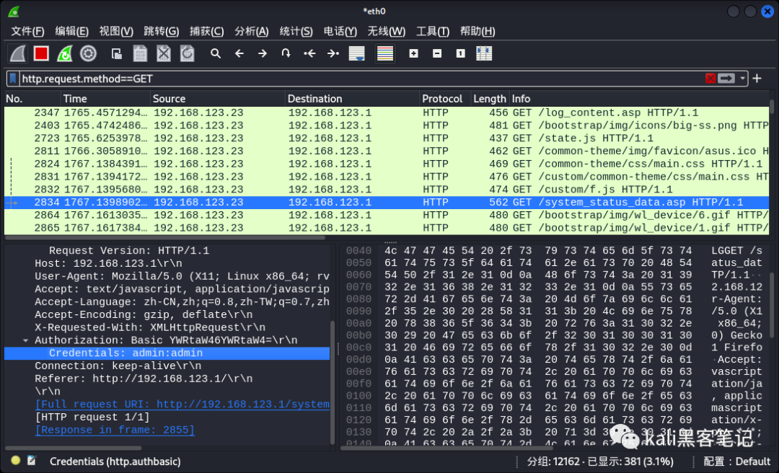Screen dimensions: 779x473
Task: Click the display filter input field
Action: point(361,79)
